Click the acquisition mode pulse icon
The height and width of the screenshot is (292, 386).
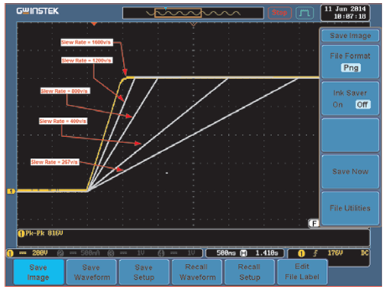[x=305, y=13]
